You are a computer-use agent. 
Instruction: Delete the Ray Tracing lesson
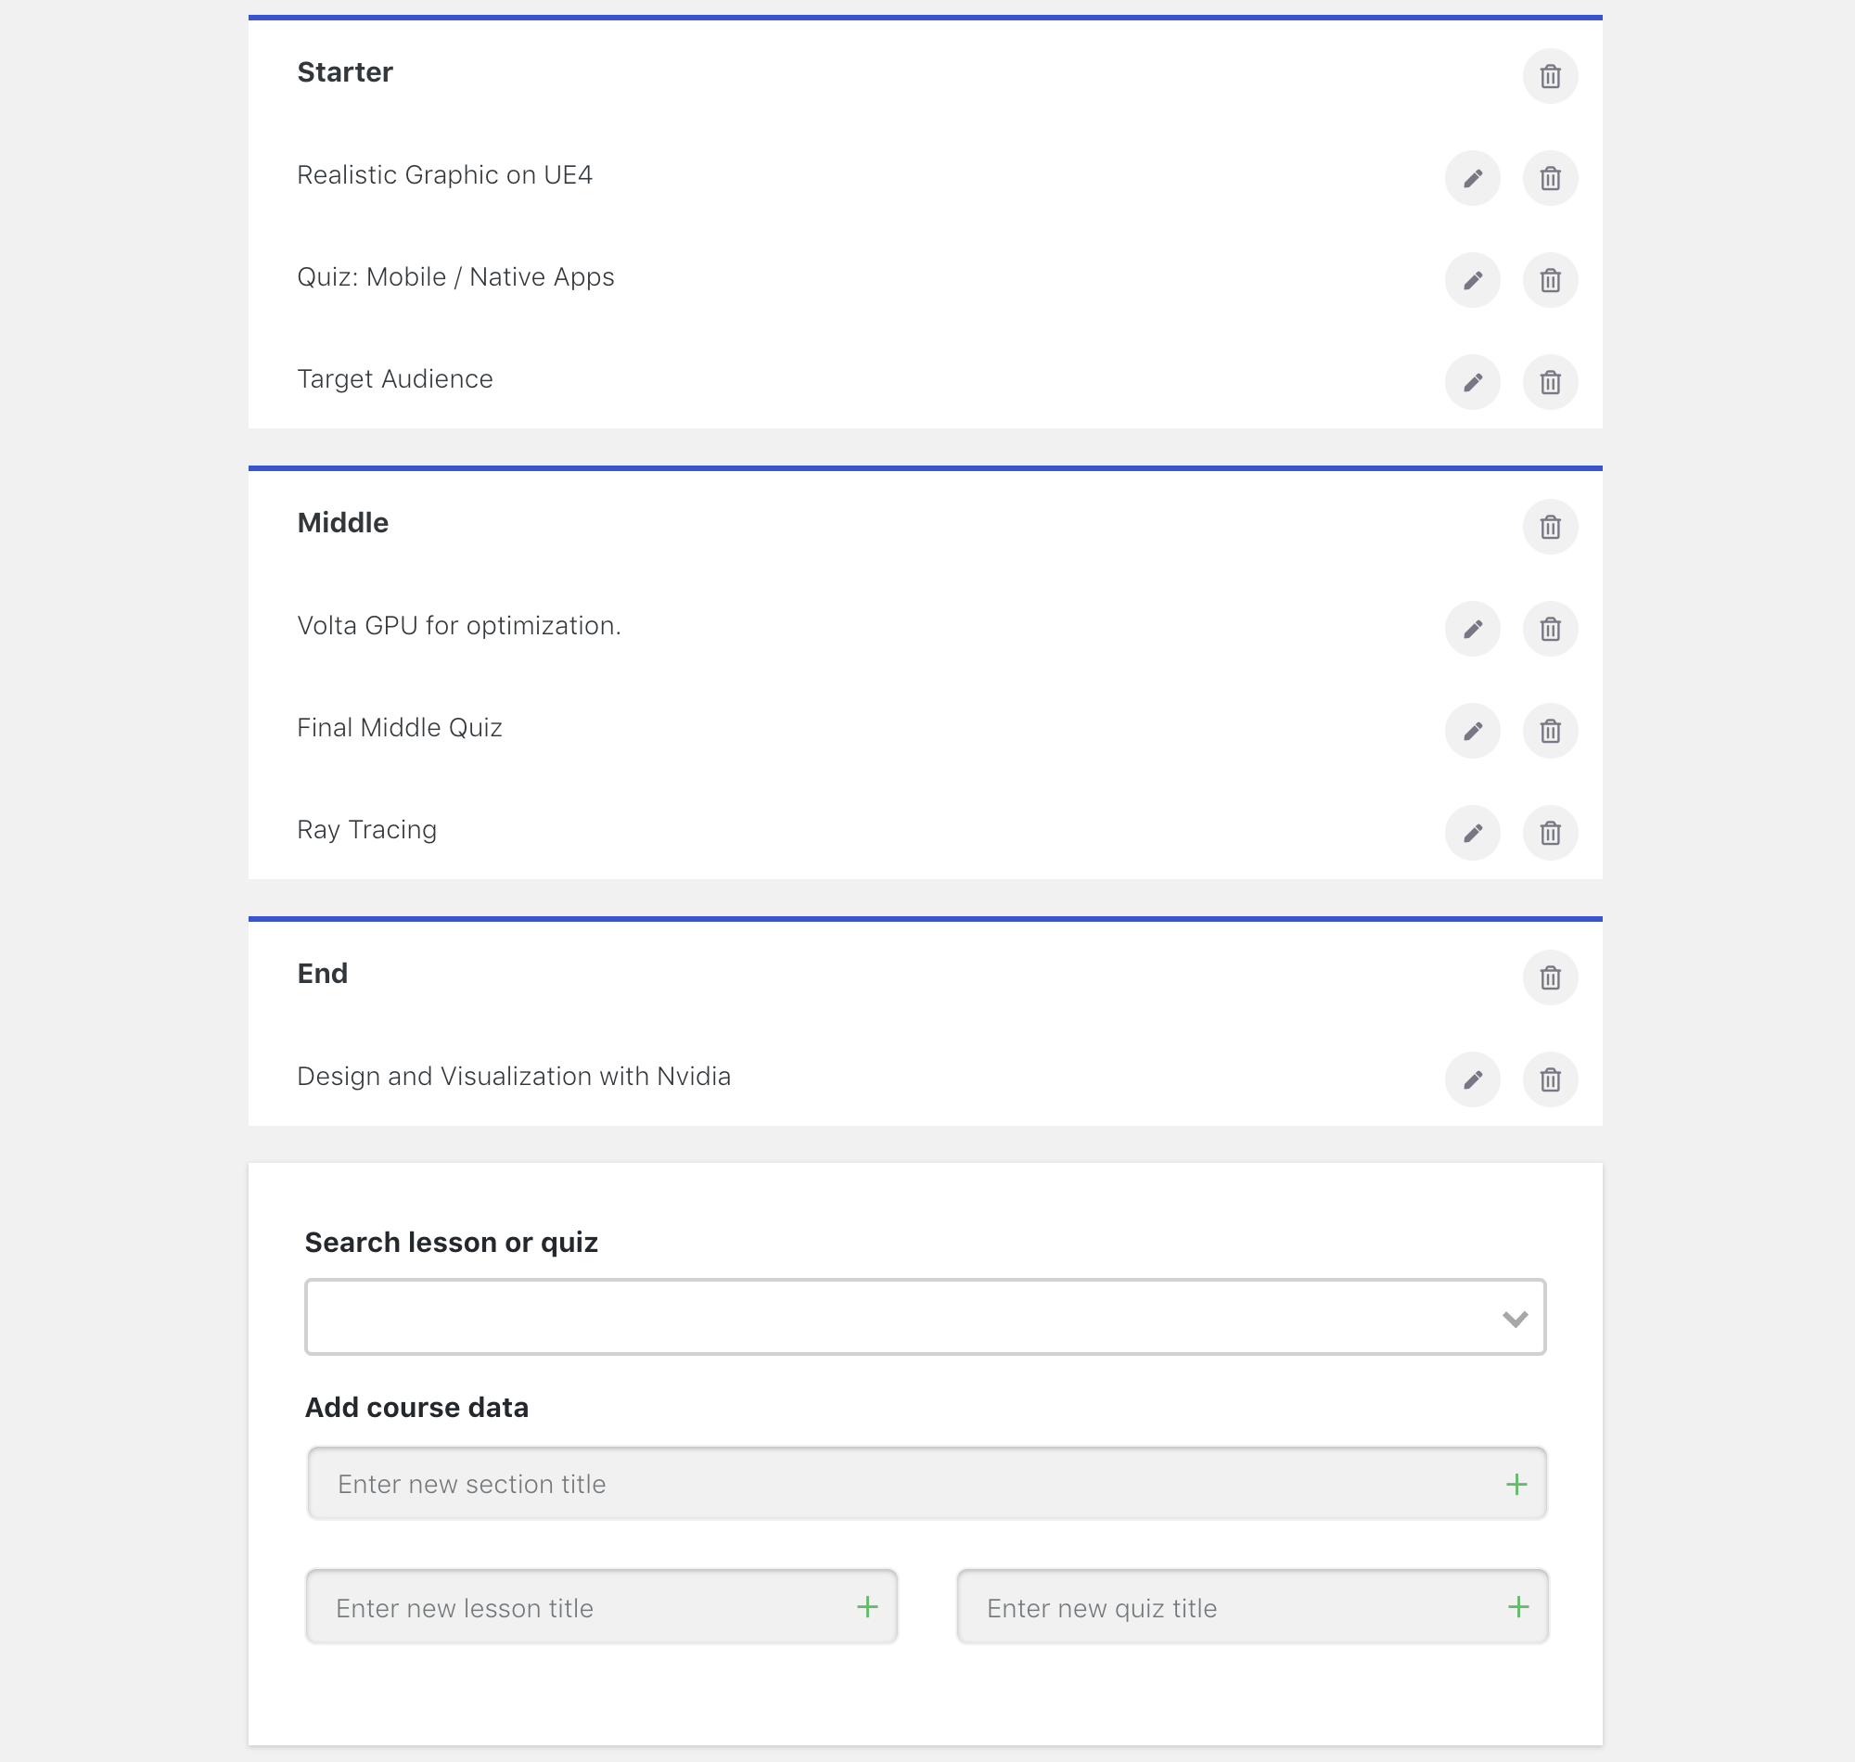pyautogui.click(x=1550, y=833)
